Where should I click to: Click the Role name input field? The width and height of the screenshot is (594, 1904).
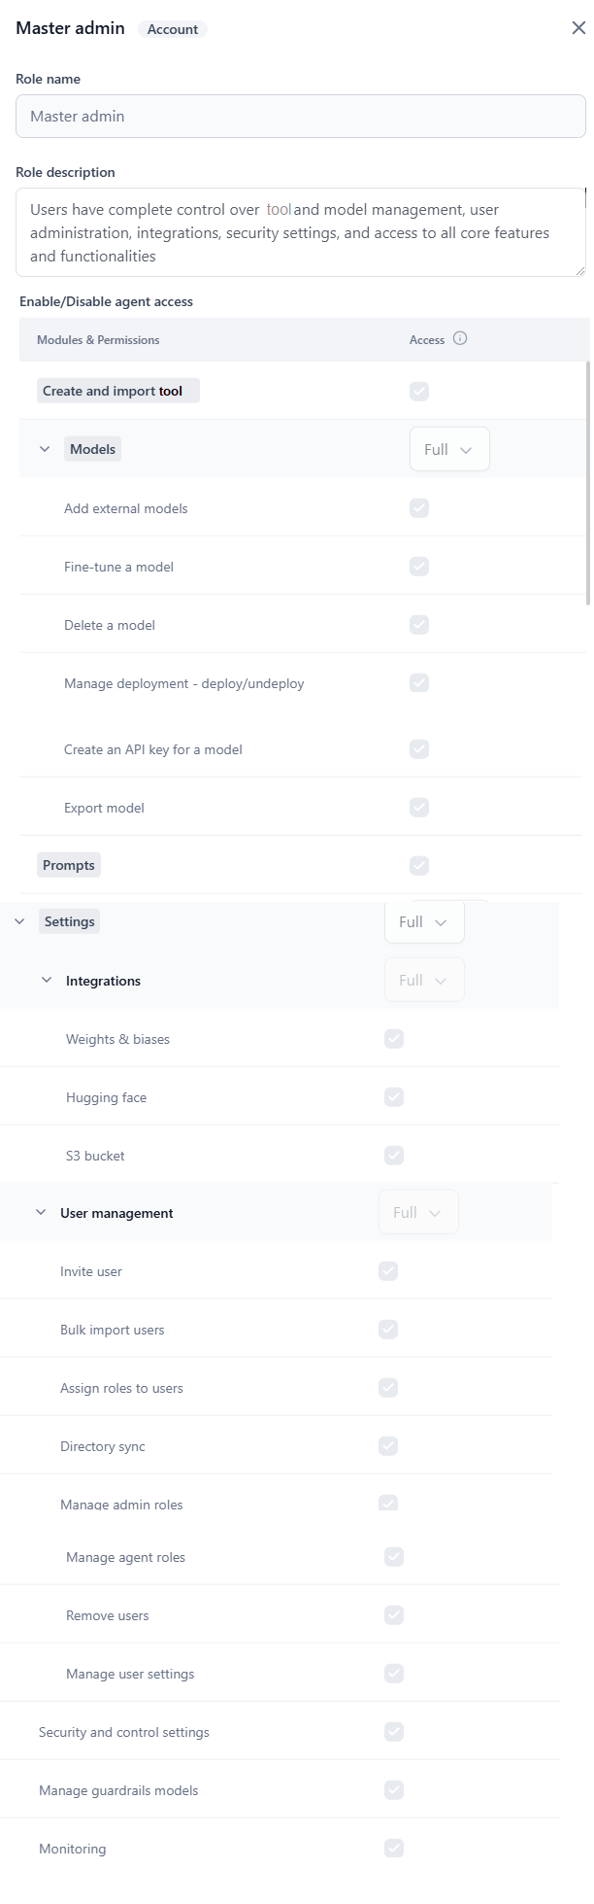click(301, 117)
